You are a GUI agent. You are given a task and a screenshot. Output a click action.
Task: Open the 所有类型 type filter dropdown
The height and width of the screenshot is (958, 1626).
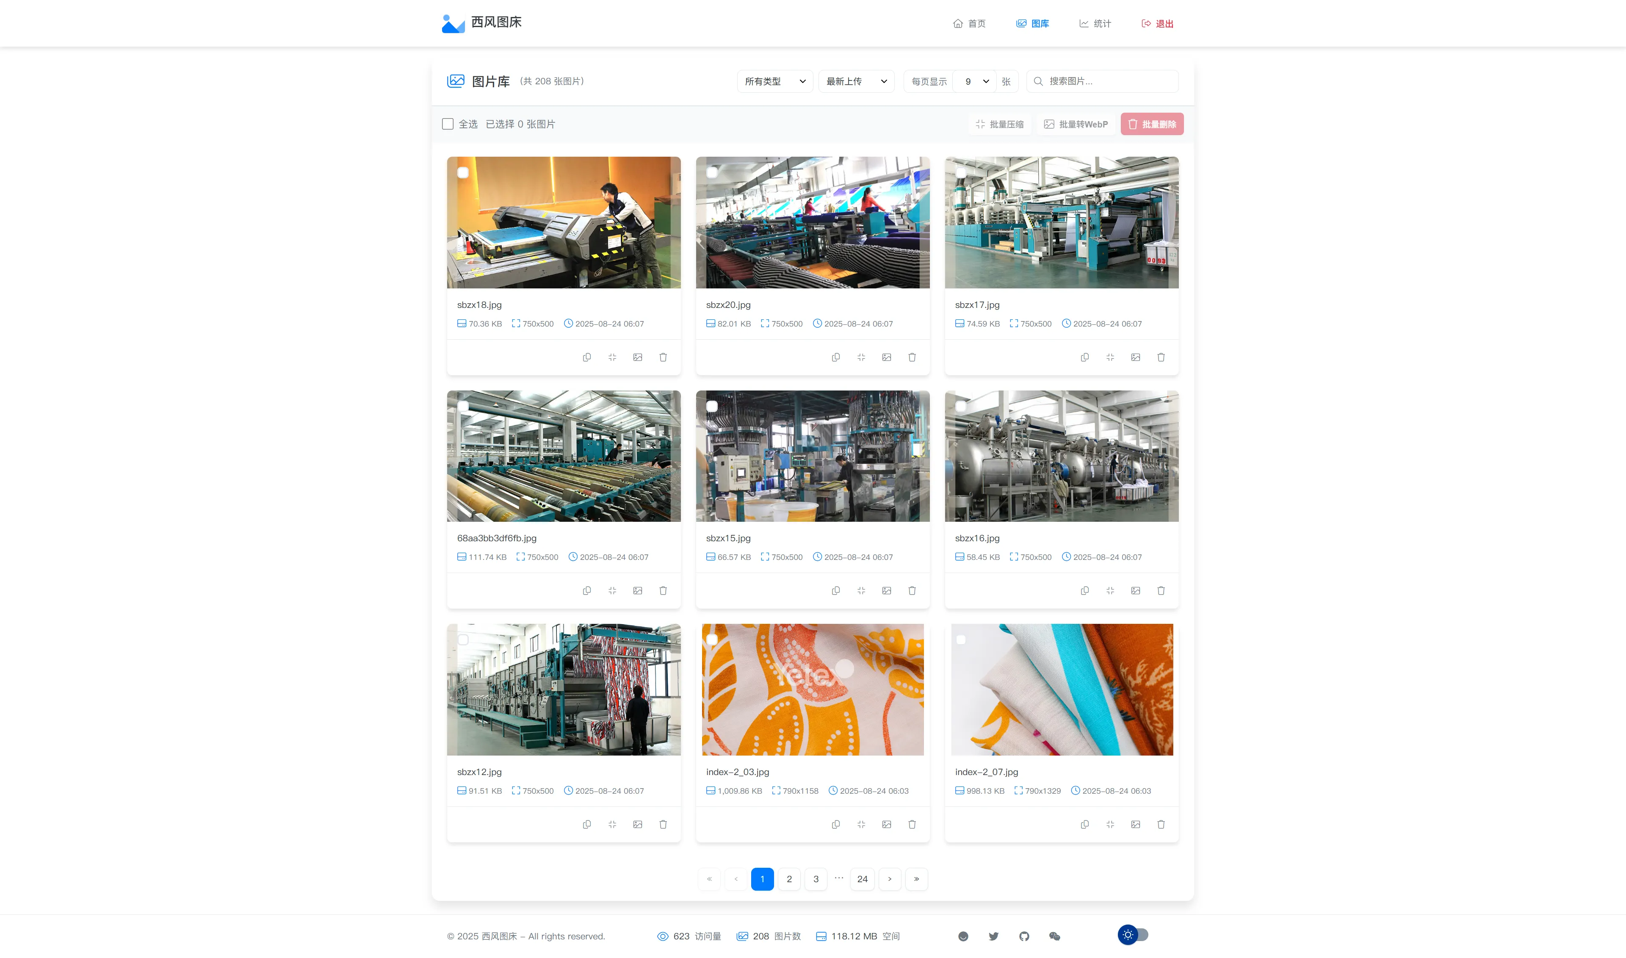(x=774, y=81)
